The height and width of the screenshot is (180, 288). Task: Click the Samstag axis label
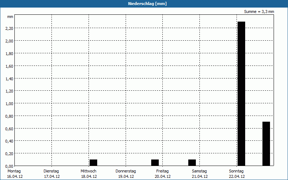click(199, 171)
